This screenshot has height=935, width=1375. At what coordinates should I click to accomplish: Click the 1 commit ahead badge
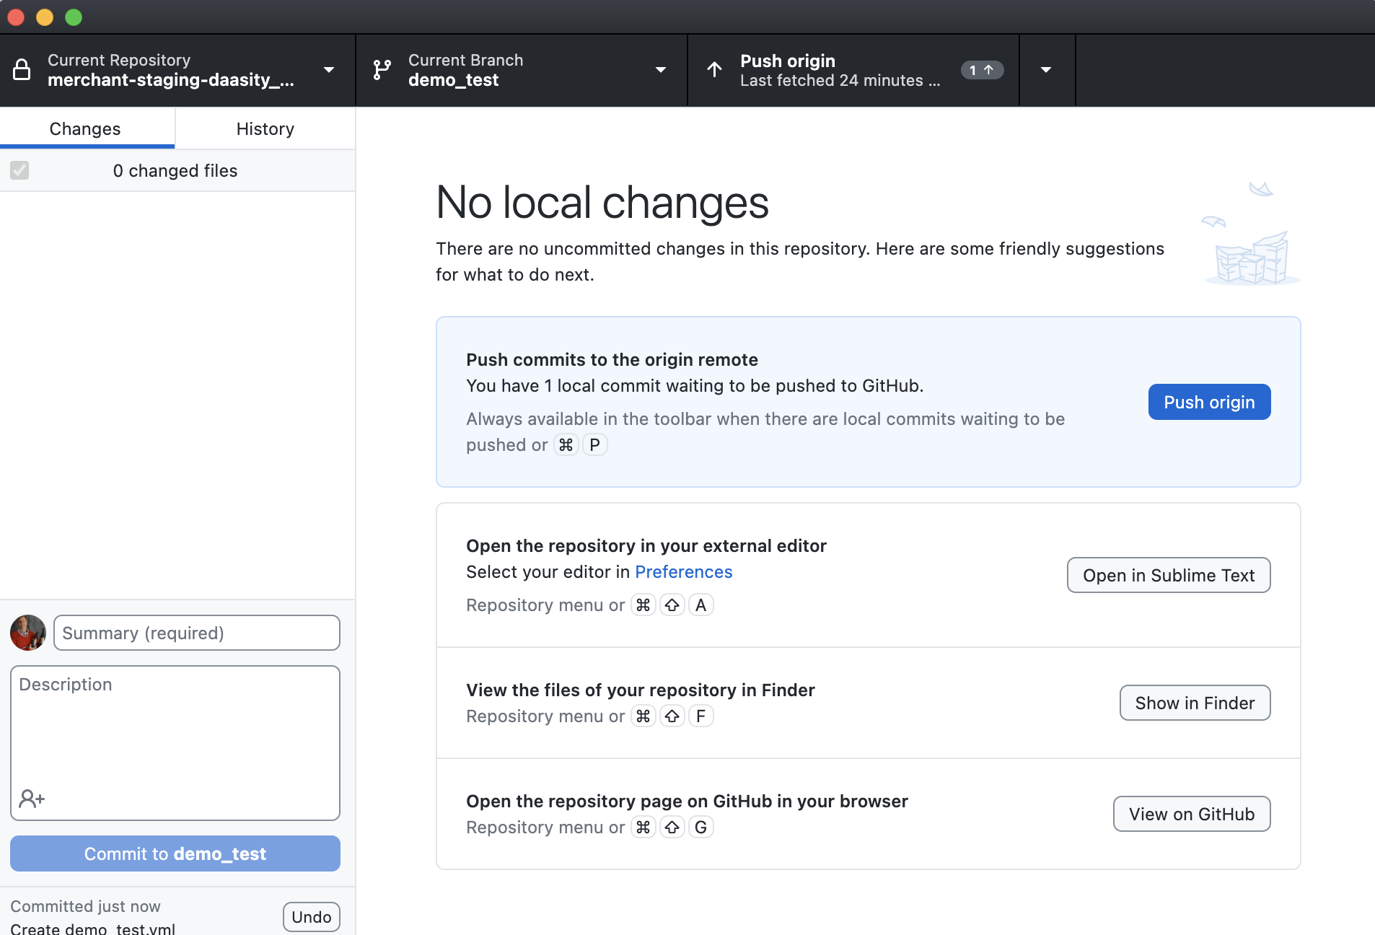(x=981, y=70)
